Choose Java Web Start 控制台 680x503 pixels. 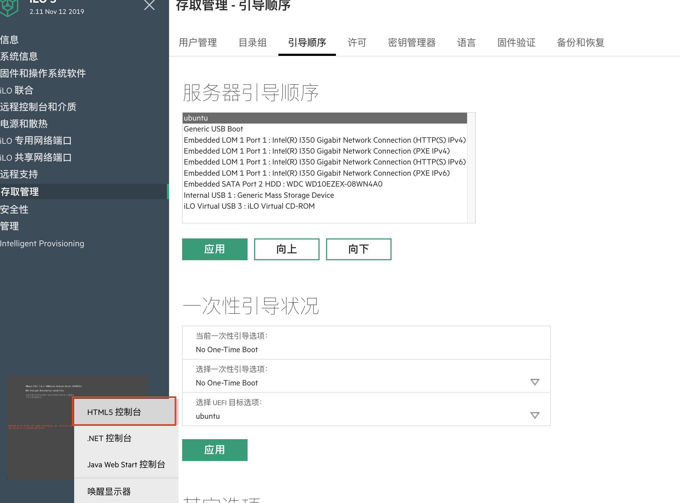[126, 464]
